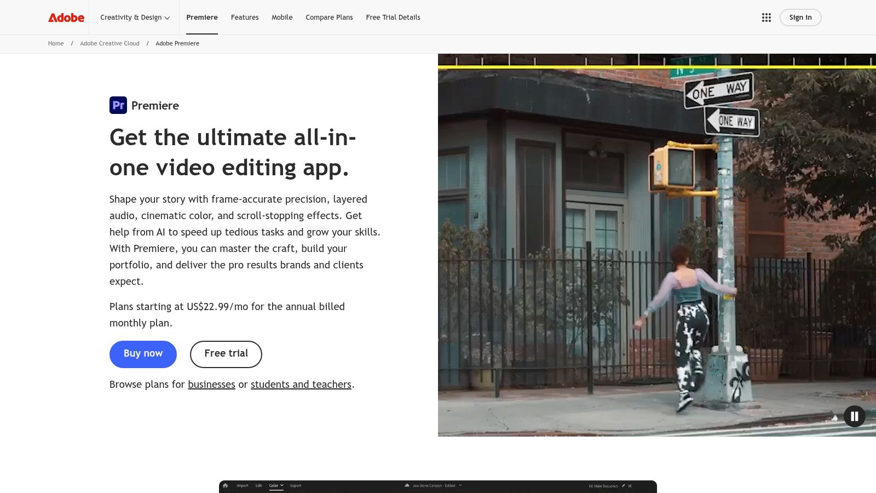The image size is (876, 493).
Task: Follow the businesses link
Action: 211,385
